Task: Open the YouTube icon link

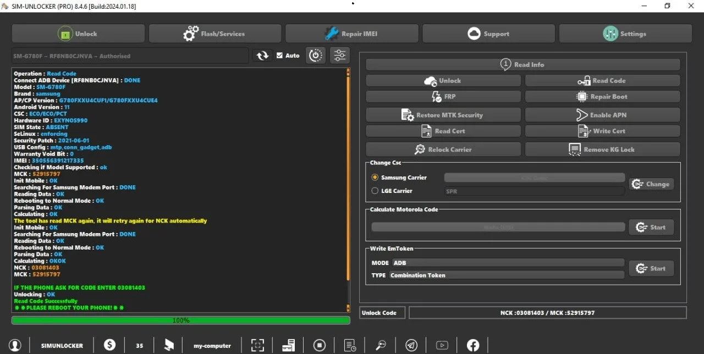Action: 442,345
